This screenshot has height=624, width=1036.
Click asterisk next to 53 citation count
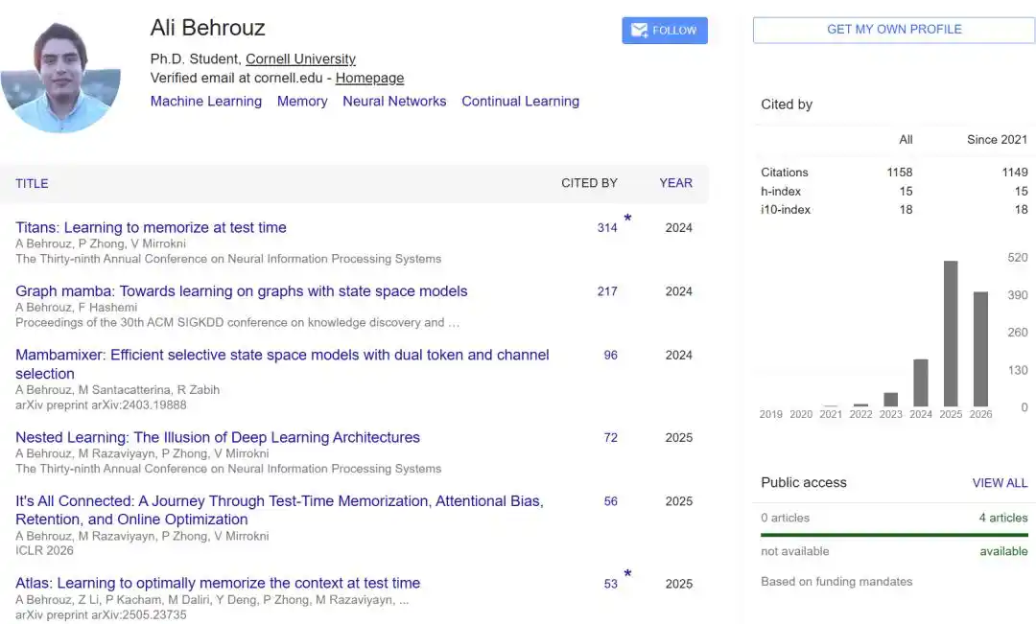(x=627, y=574)
